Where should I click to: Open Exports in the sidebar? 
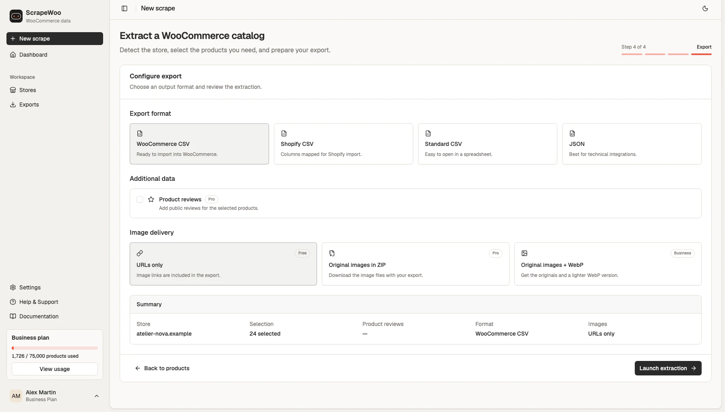[55, 105]
